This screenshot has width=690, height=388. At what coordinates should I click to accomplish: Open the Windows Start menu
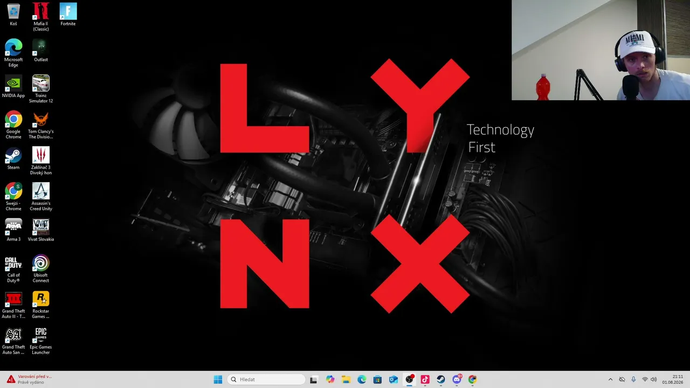tap(218, 379)
